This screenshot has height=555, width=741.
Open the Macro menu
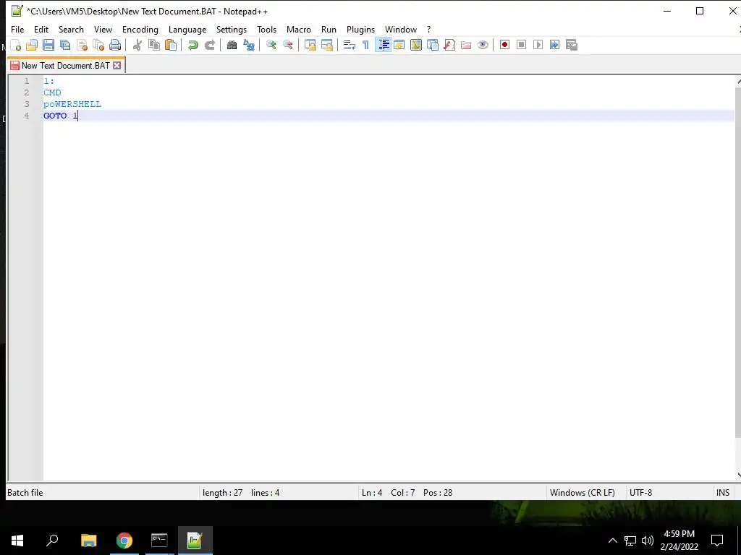pos(299,29)
